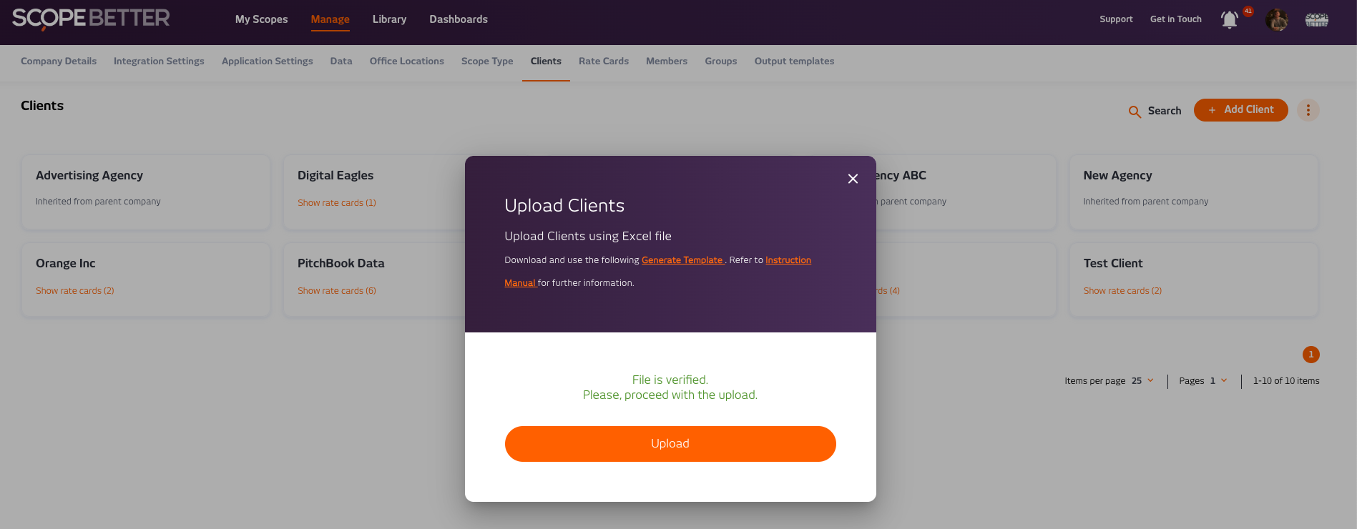Open the Dashboards menu
This screenshot has width=1357, height=529.
tap(459, 19)
